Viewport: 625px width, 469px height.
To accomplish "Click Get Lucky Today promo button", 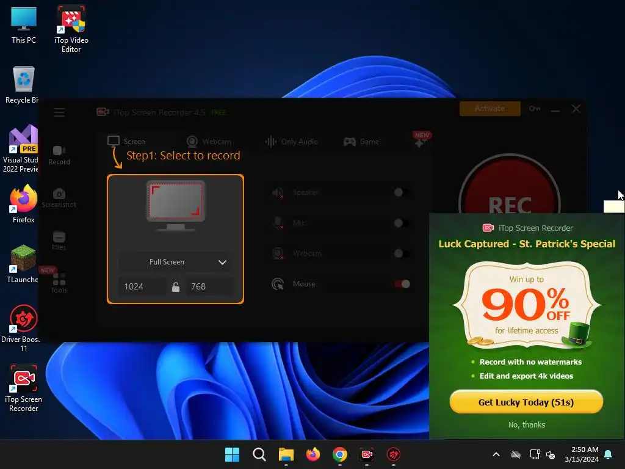I will click(x=526, y=402).
